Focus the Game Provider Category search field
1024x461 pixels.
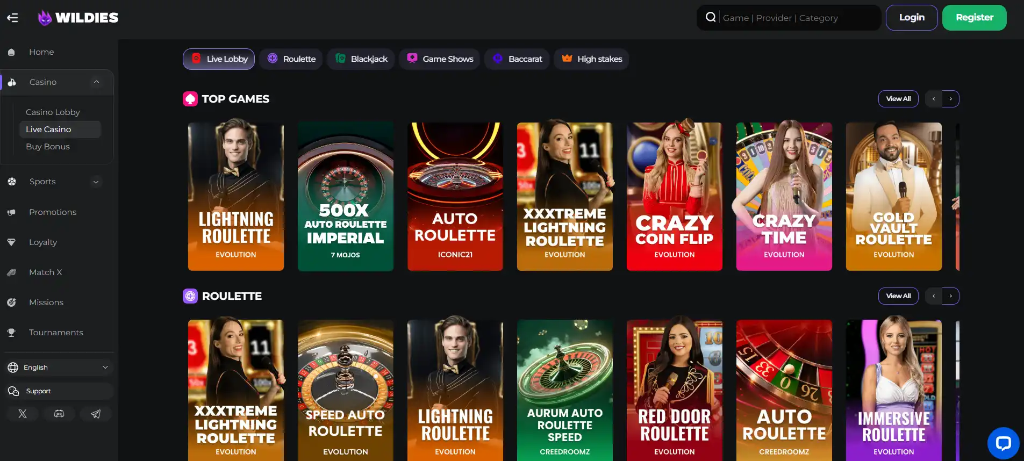[x=789, y=18]
